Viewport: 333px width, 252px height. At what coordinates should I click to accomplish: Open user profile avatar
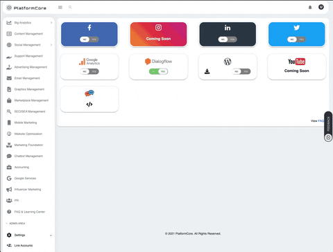(x=321, y=7)
